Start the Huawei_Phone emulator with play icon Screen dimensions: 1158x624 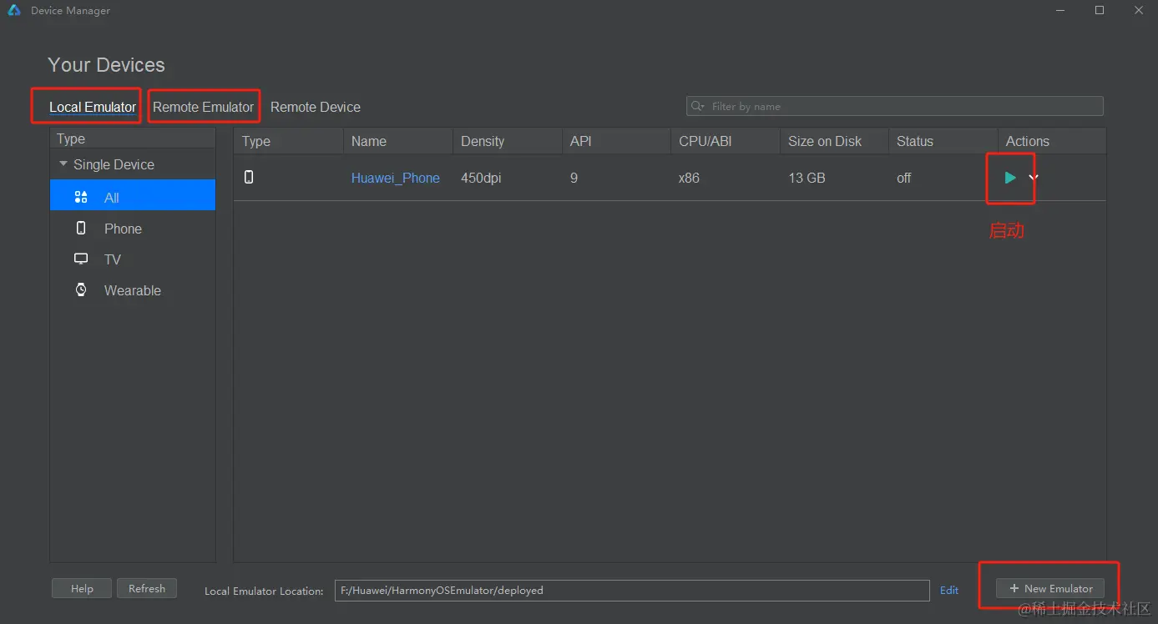1010,178
